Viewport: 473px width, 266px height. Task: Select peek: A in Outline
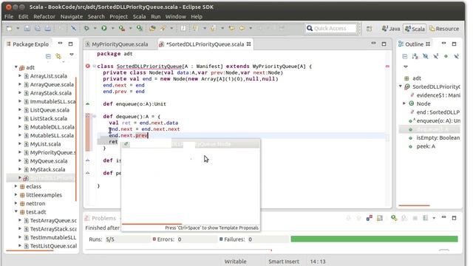point(426,146)
